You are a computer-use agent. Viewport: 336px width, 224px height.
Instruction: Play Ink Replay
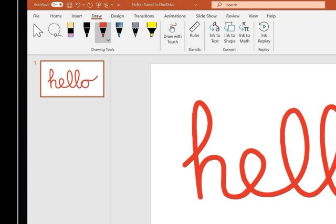[x=264, y=32]
